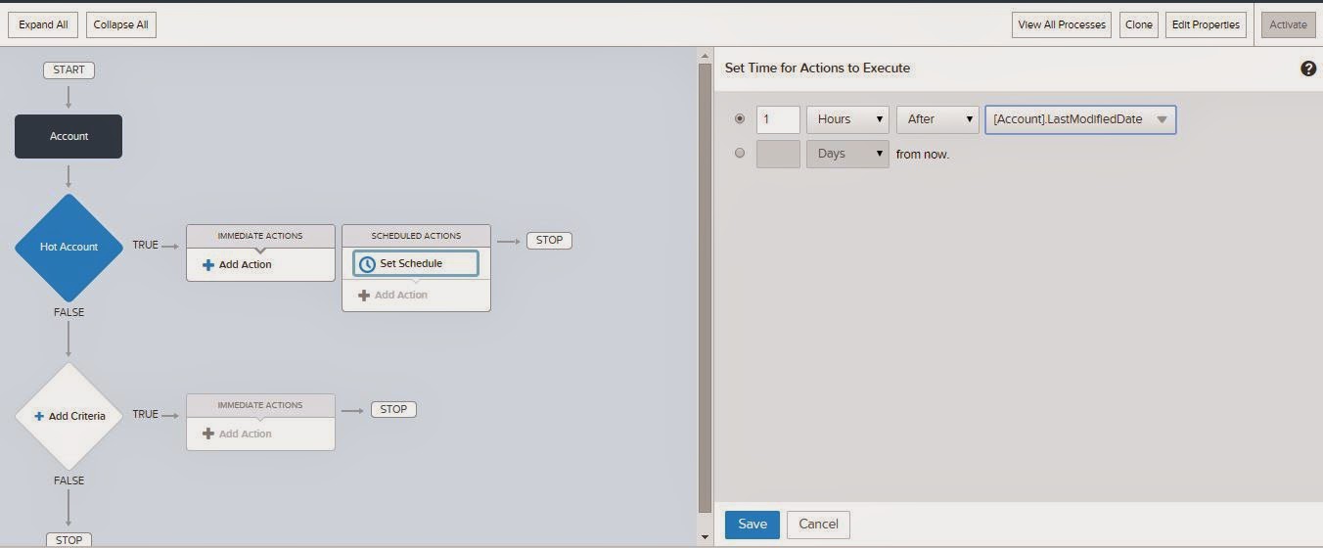Viewport: 1323px width, 548px height.
Task: Select the Hot Account criteria diamond
Action: click(x=68, y=248)
